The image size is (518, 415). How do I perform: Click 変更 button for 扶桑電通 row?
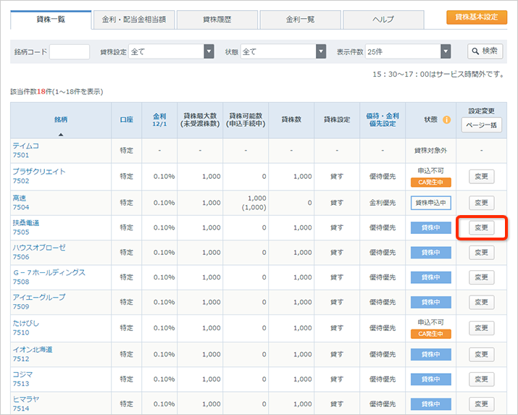481,227
